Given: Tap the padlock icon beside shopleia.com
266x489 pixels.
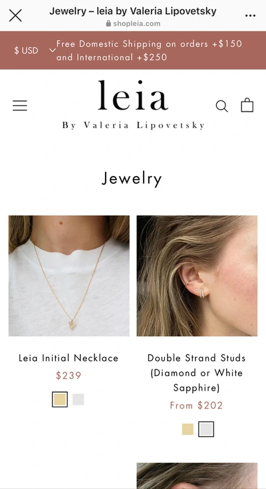Looking at the screenshot, I should pos(108,23).
